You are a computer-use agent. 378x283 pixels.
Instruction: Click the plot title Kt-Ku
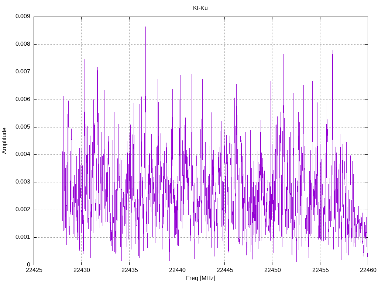(x=200, y=8)
